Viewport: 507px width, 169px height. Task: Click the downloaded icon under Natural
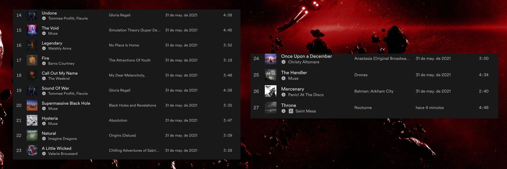44,139
